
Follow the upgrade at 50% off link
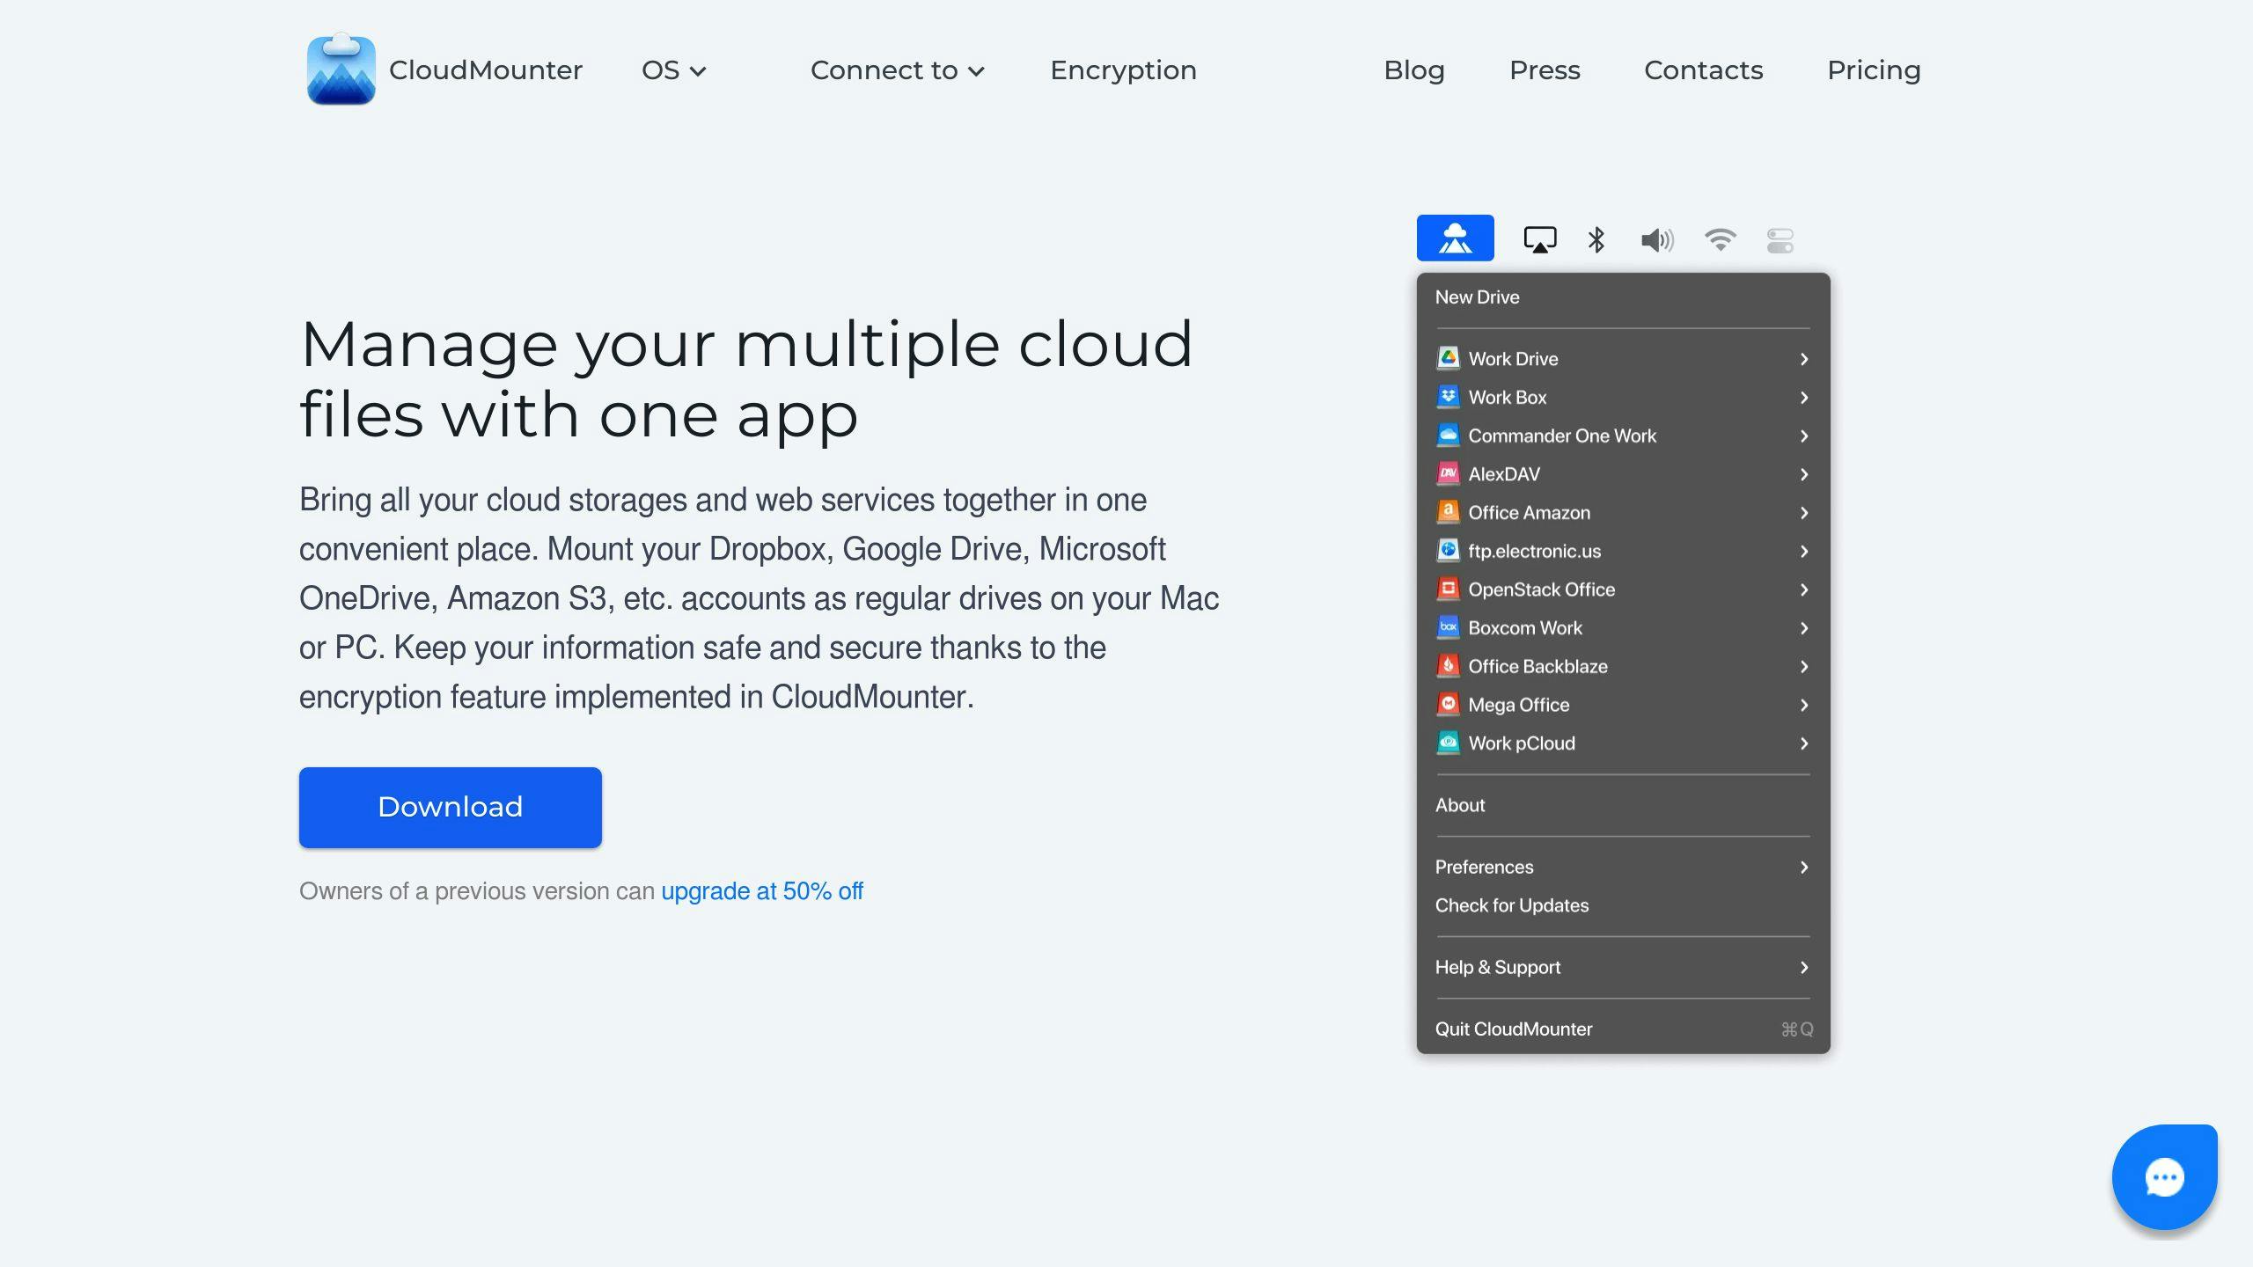click(761, 891)
